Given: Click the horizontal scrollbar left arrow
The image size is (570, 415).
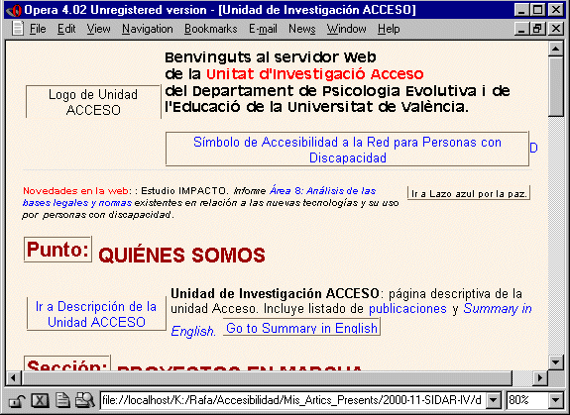Looking at the screenshot, I should 14,378.
